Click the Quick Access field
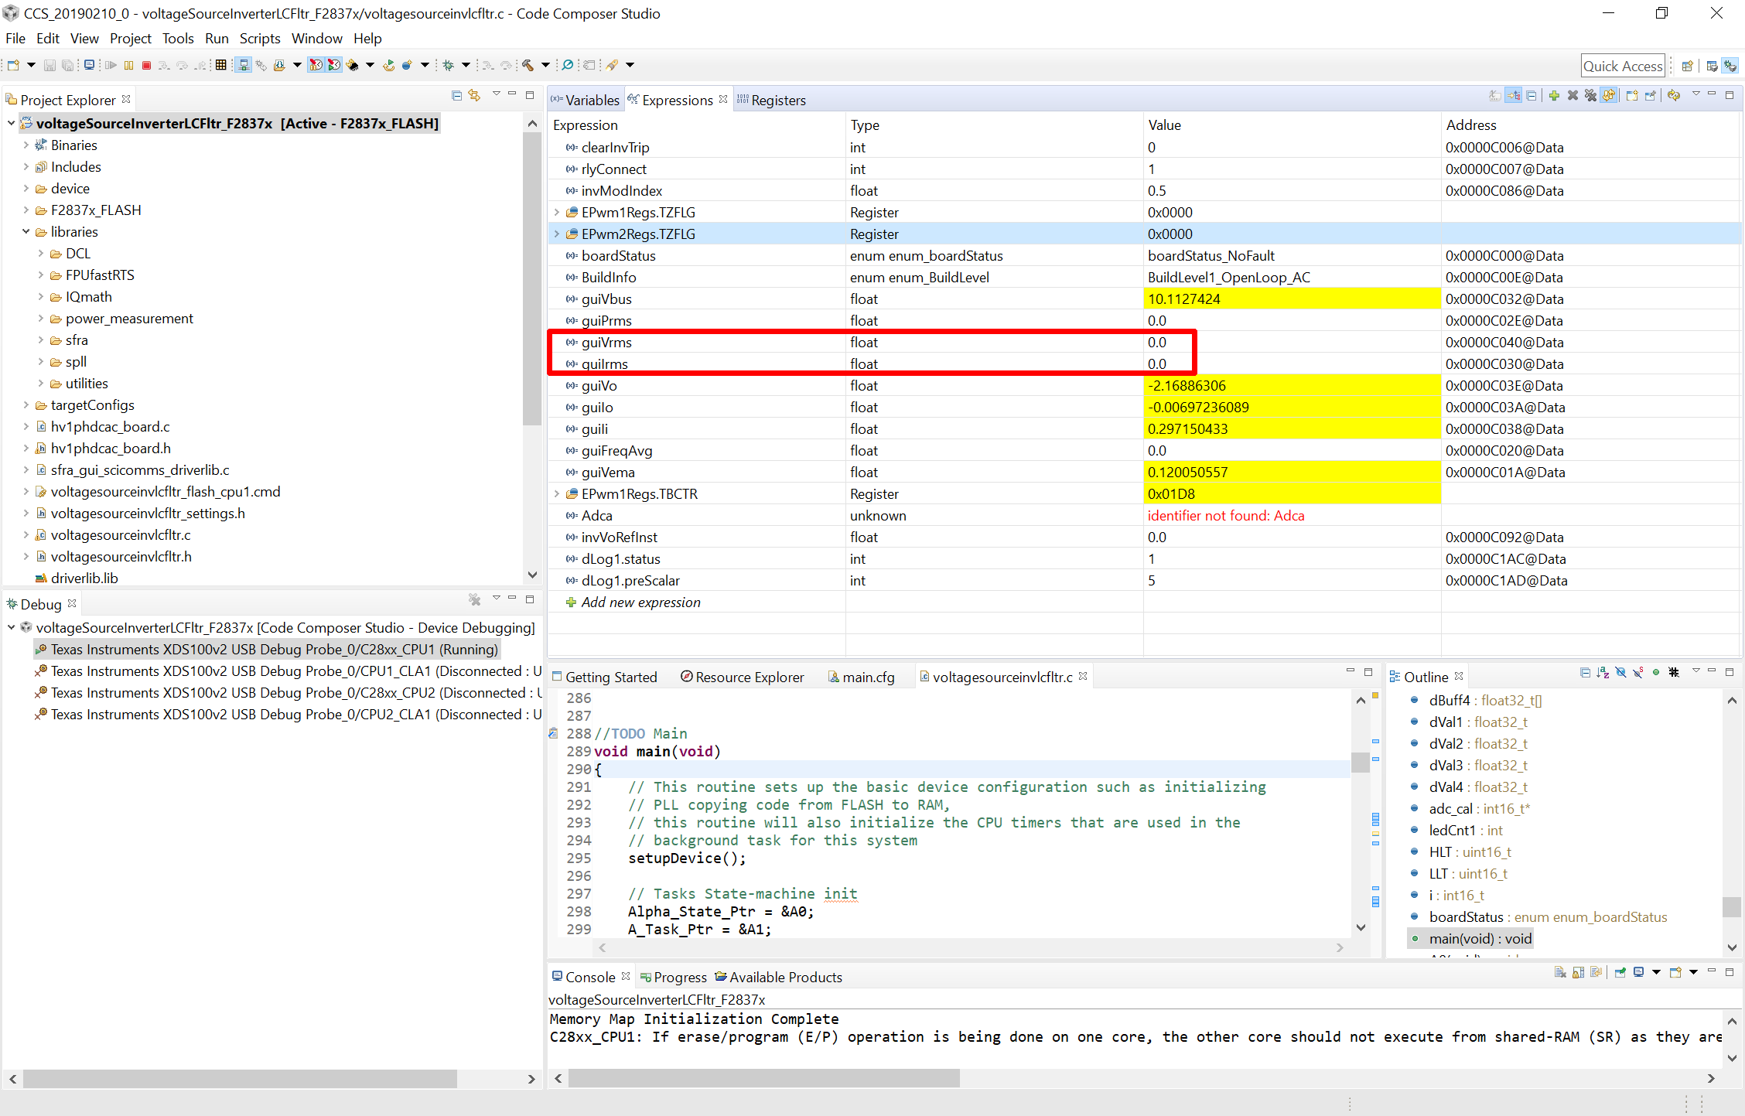 pyautogui.click(x=1622, y=66)
